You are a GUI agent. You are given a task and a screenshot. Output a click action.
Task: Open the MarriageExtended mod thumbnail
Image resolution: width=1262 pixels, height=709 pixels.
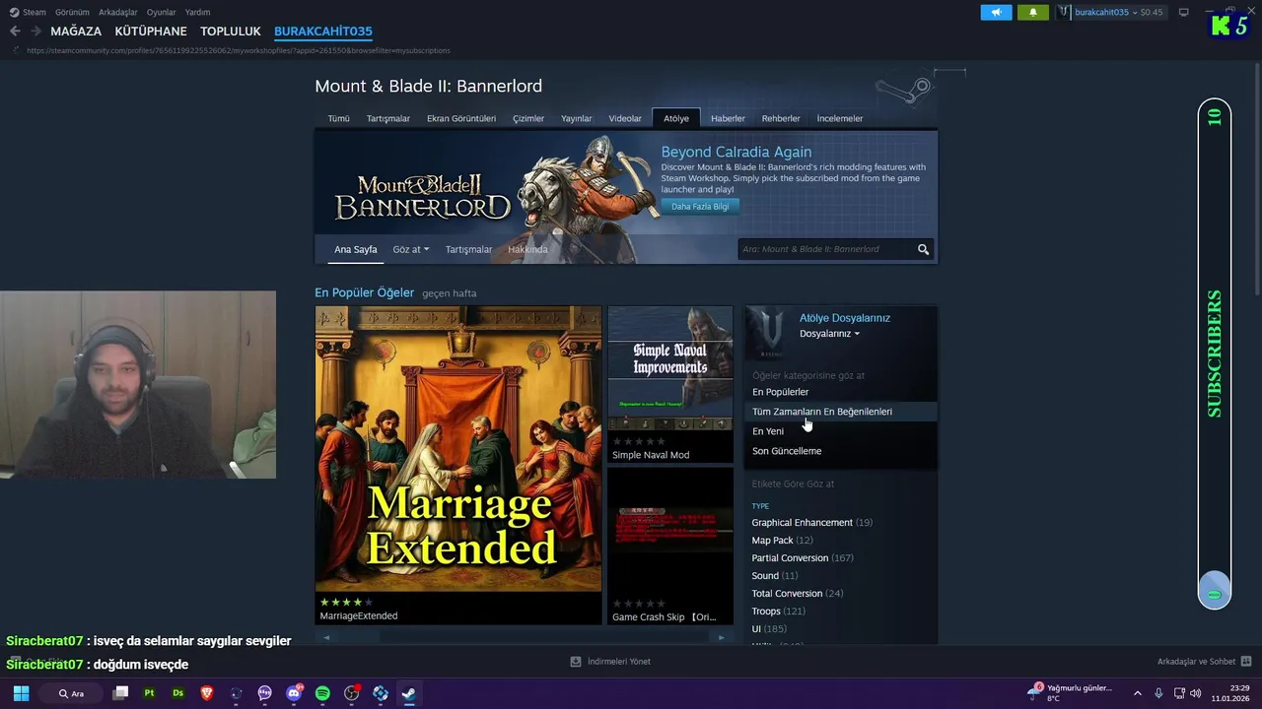tap(458, 449)
